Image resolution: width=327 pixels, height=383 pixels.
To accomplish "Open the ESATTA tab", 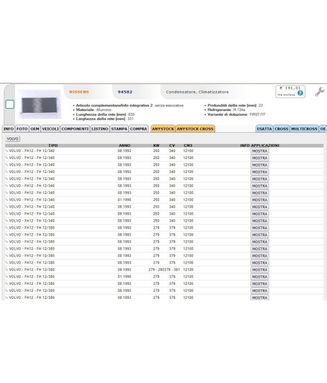I will (x=265, y=129).
